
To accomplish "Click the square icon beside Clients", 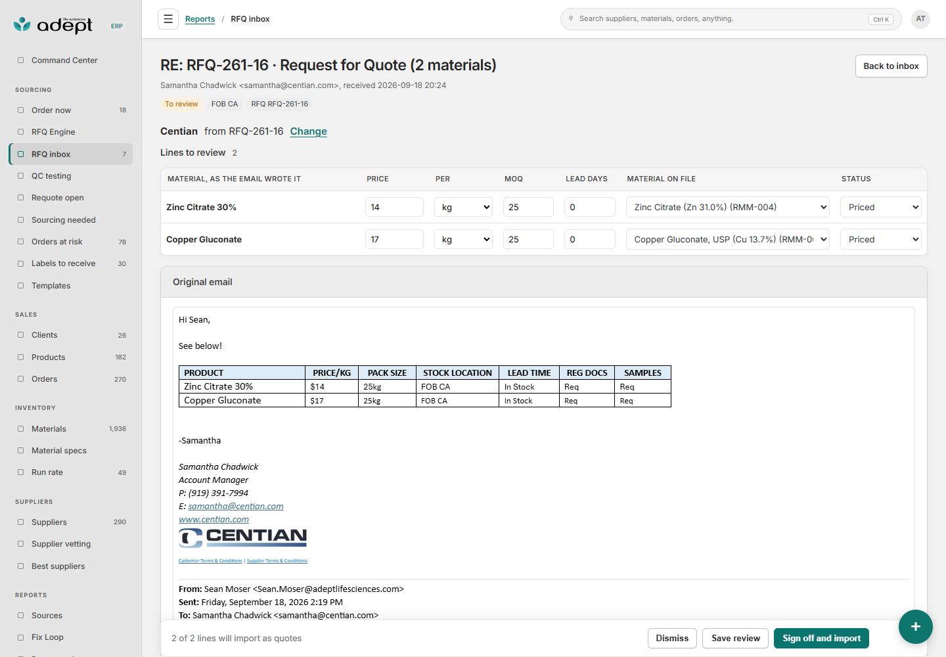I will 20,335.
